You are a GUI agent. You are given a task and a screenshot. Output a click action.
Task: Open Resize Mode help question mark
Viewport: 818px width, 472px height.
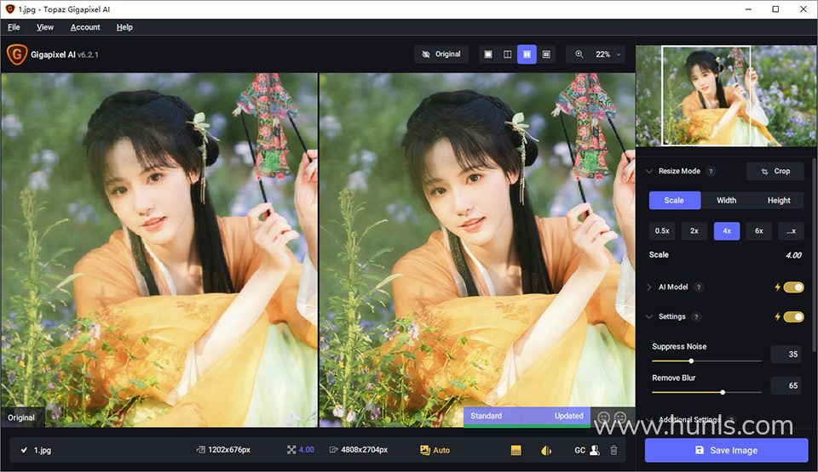coord(711,172)
